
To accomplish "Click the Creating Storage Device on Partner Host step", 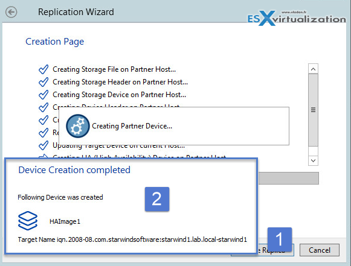I will (x=119, y=95).
